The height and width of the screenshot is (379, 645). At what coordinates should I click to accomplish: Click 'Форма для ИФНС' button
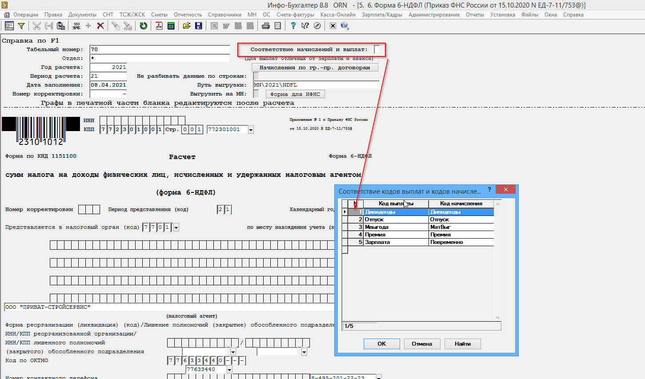pos(295,94)
